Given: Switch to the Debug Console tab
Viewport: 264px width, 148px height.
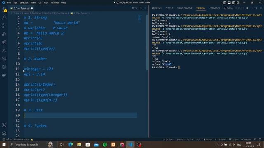Looking at the screenshot, I should 184,8.
